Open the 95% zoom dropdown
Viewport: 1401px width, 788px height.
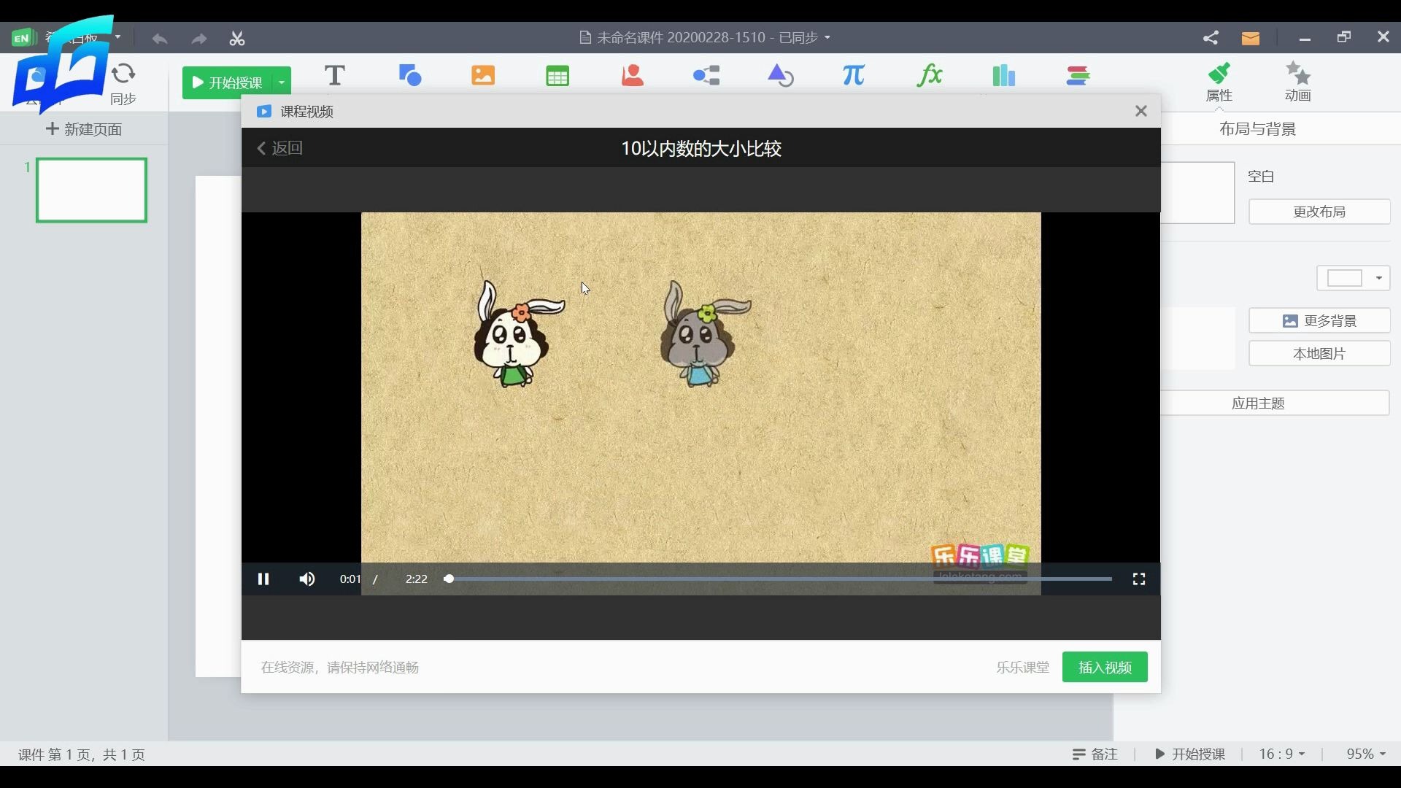(x=1365, y=754)
